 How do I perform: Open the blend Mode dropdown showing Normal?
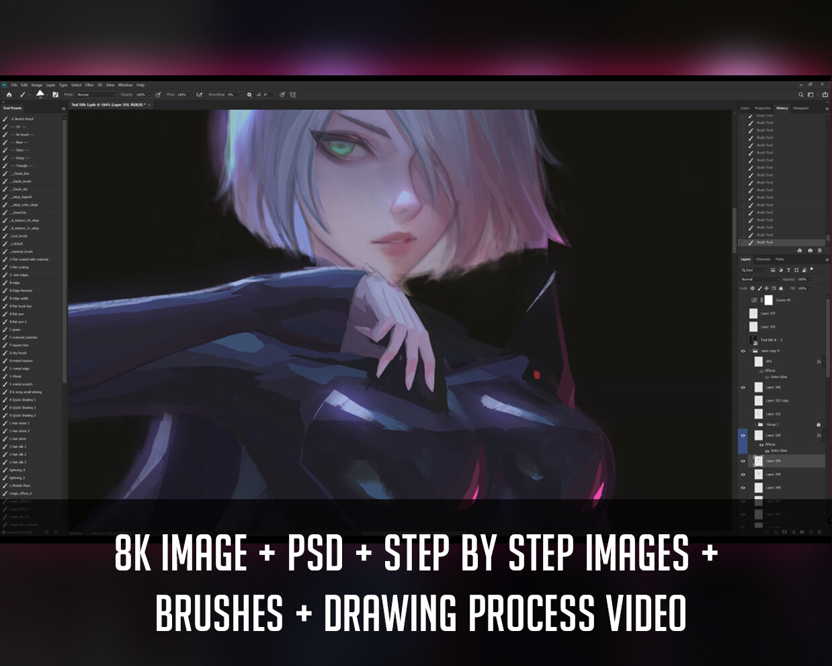(759, 279)
